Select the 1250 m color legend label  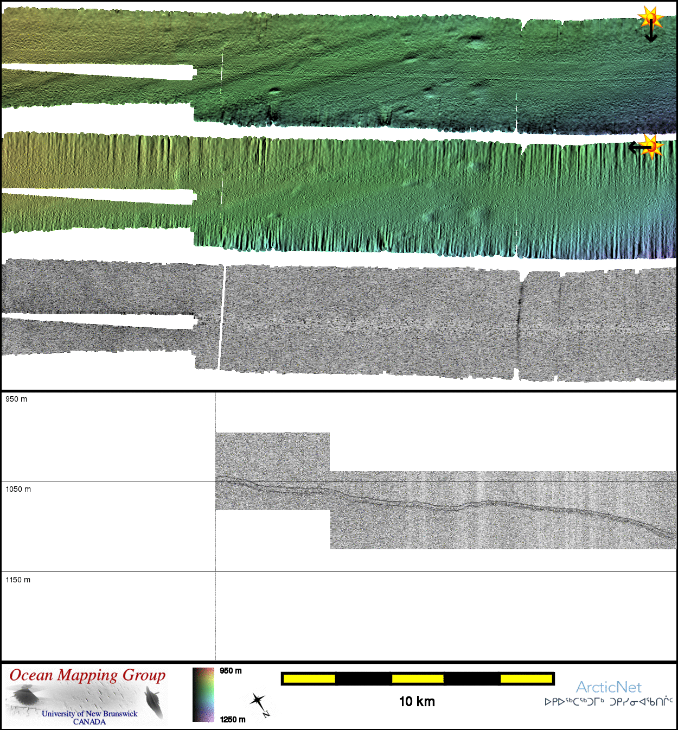pyautogui.click(x=233, y=720)
